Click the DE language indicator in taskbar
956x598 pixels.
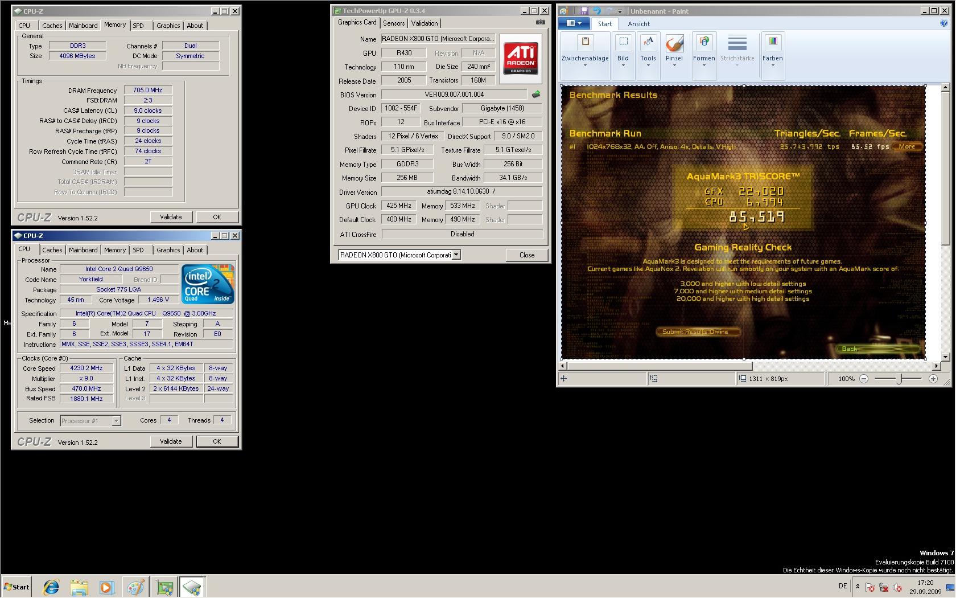[843, 586]
